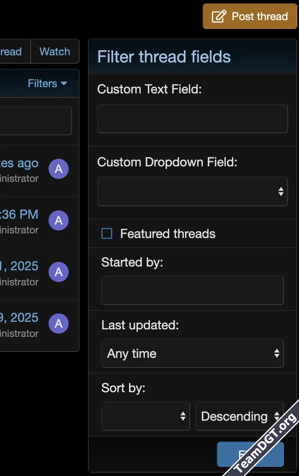Click the pencil icon on Post thread
The height and width of the screenshot is (476, 299).
pyautogui.click(x=219, y=16)
